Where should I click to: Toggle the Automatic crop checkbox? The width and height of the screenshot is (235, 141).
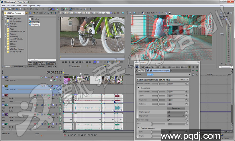pyautogui.click(x=169, y=120)
